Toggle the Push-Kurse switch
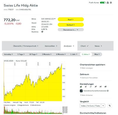The width and height of the screenshot is (118, 115). [x=103, y=3]
